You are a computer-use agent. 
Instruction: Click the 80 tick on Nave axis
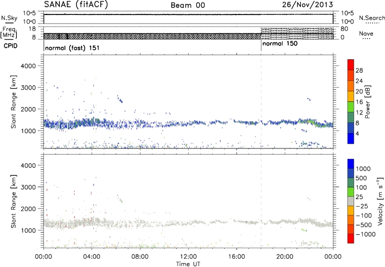pyautogui.click(x=344, y=29)
